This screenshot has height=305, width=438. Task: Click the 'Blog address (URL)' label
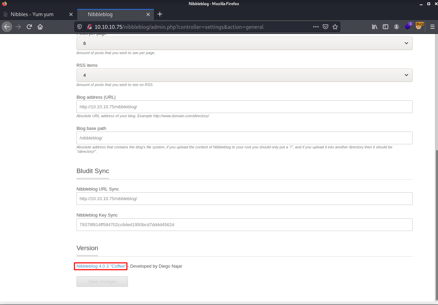click(96, 97)
